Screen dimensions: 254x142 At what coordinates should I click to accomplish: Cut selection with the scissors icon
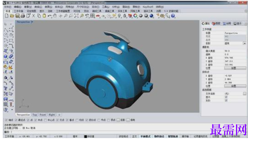coord(34,16)
